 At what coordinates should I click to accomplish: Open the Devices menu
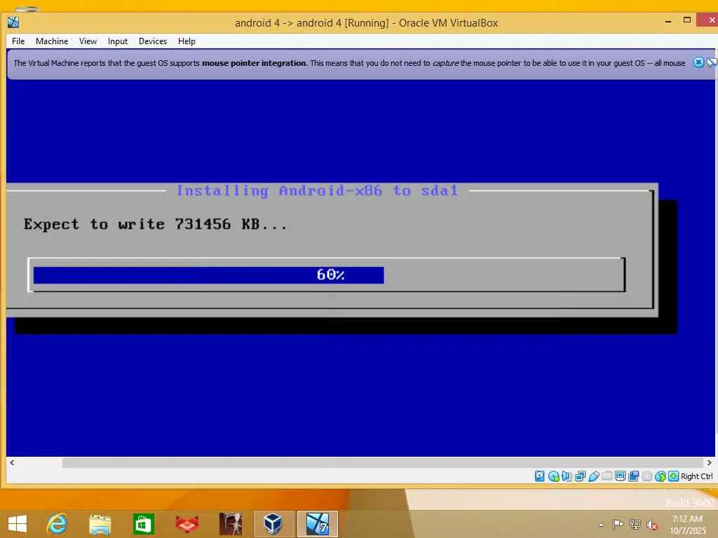(152, 41)
